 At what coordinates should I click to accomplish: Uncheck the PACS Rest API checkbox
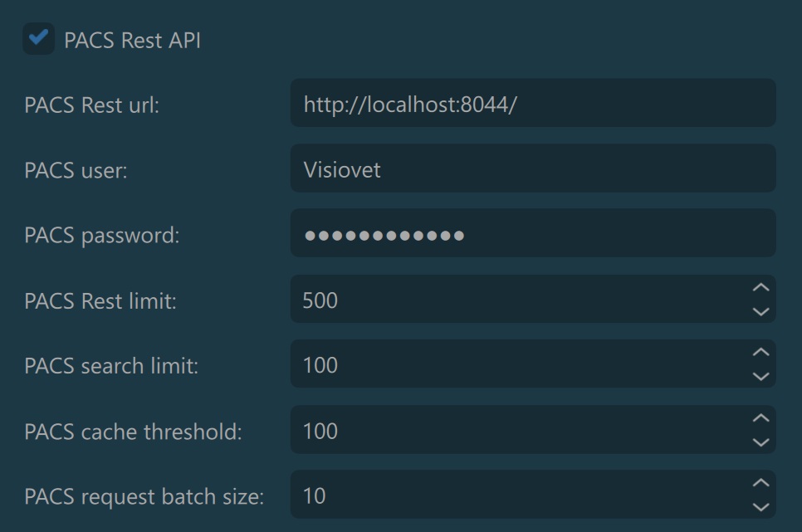(38, 39)
